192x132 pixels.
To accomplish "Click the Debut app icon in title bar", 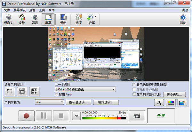I will click(x=4, y=4).
